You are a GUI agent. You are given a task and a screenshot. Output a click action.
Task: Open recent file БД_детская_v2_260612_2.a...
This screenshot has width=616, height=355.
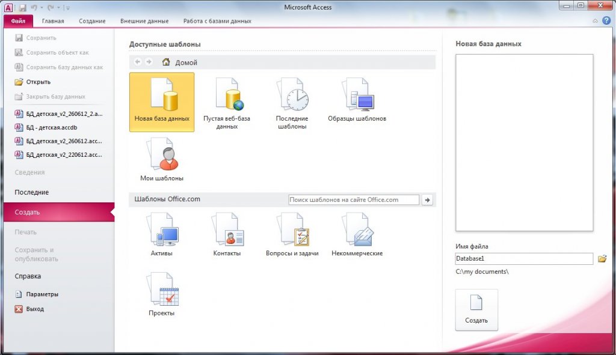tap(58, 114)
